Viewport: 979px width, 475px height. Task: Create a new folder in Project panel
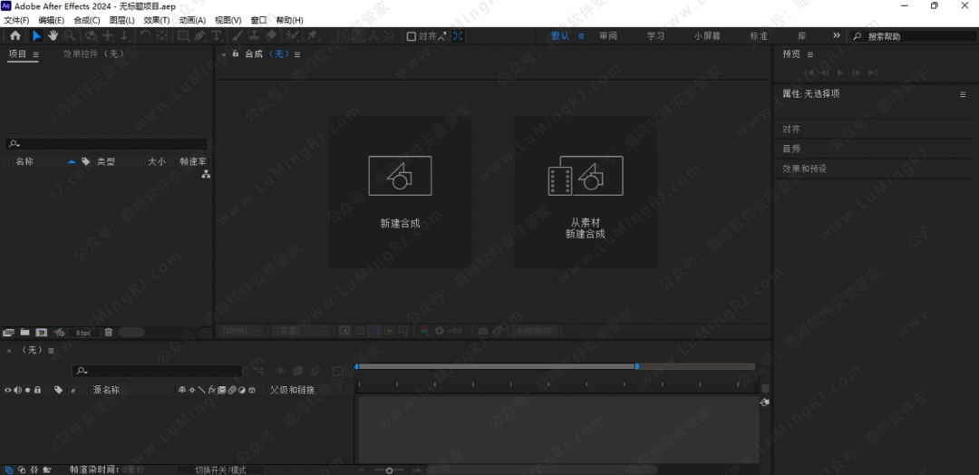(x=25, y=333)
